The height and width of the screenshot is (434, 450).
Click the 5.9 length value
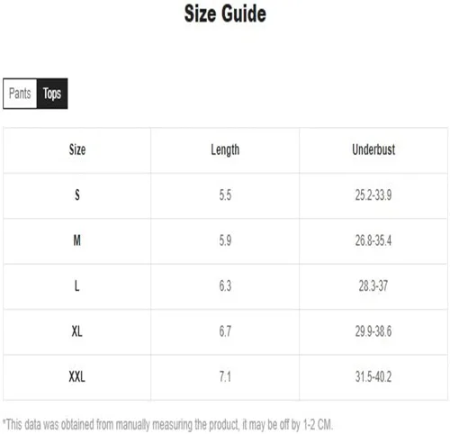click(x=225, y=240)
